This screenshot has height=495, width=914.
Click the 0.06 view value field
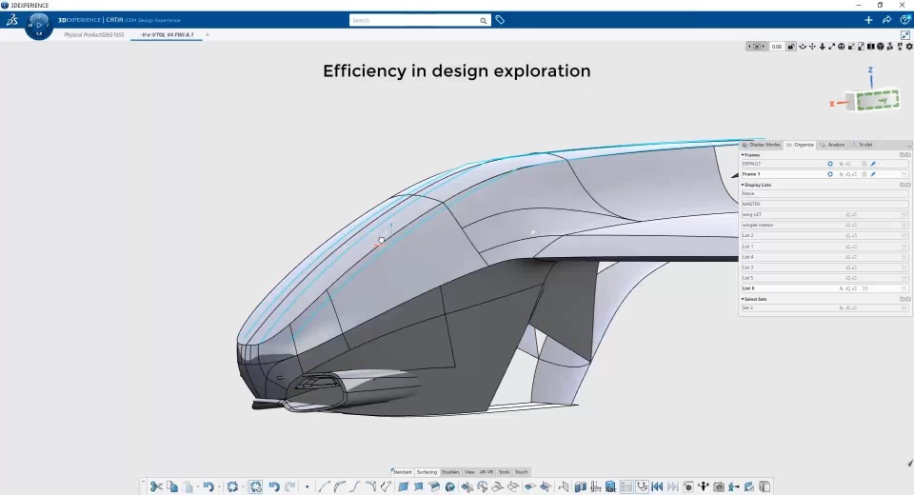[777, 47]
